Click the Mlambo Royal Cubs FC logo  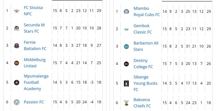pyautogui.click(x=126, y=12)
